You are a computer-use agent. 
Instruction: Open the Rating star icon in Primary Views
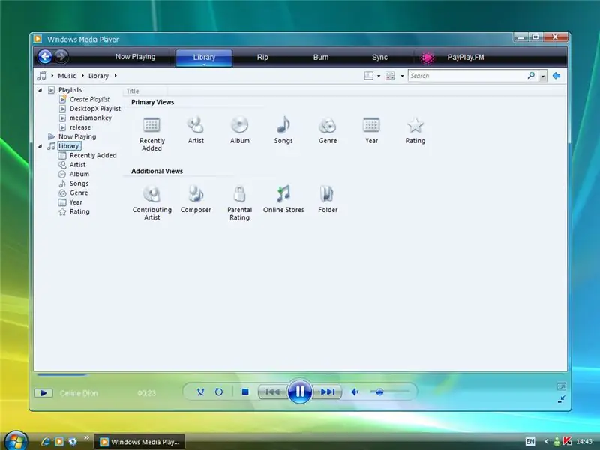[415, 124]
